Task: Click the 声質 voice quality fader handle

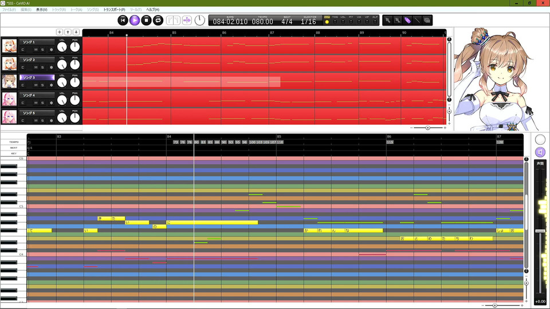Action: pos(540,231)
